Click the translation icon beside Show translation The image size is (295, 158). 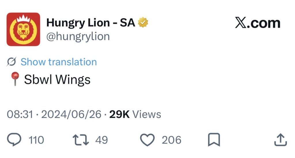[12, 62]
